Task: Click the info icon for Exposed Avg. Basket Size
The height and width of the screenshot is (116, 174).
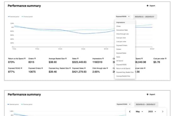Action: (70, 68)
